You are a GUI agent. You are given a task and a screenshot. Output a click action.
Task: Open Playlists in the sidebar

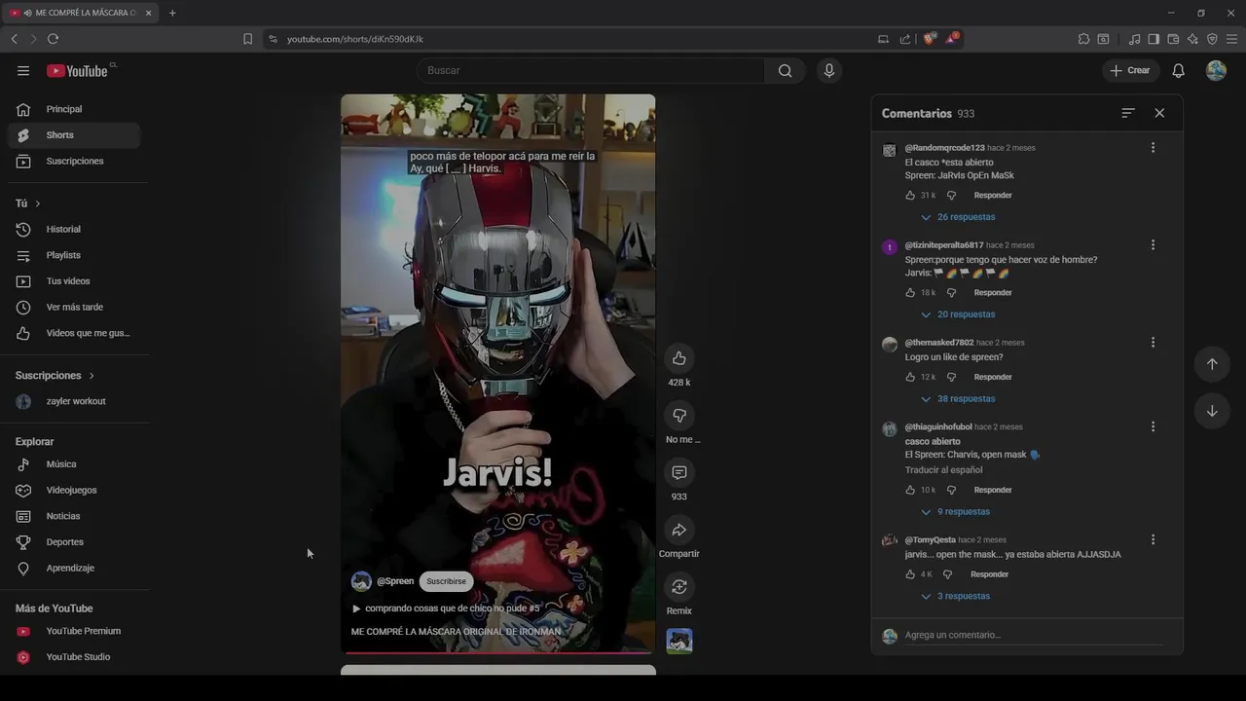(x=74, y=255)
